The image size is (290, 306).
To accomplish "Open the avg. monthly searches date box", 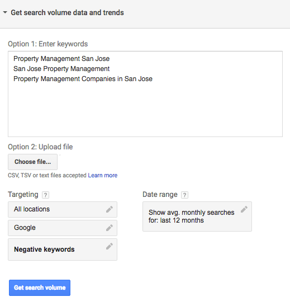I will pyautogui.click(x=197, y=216).
